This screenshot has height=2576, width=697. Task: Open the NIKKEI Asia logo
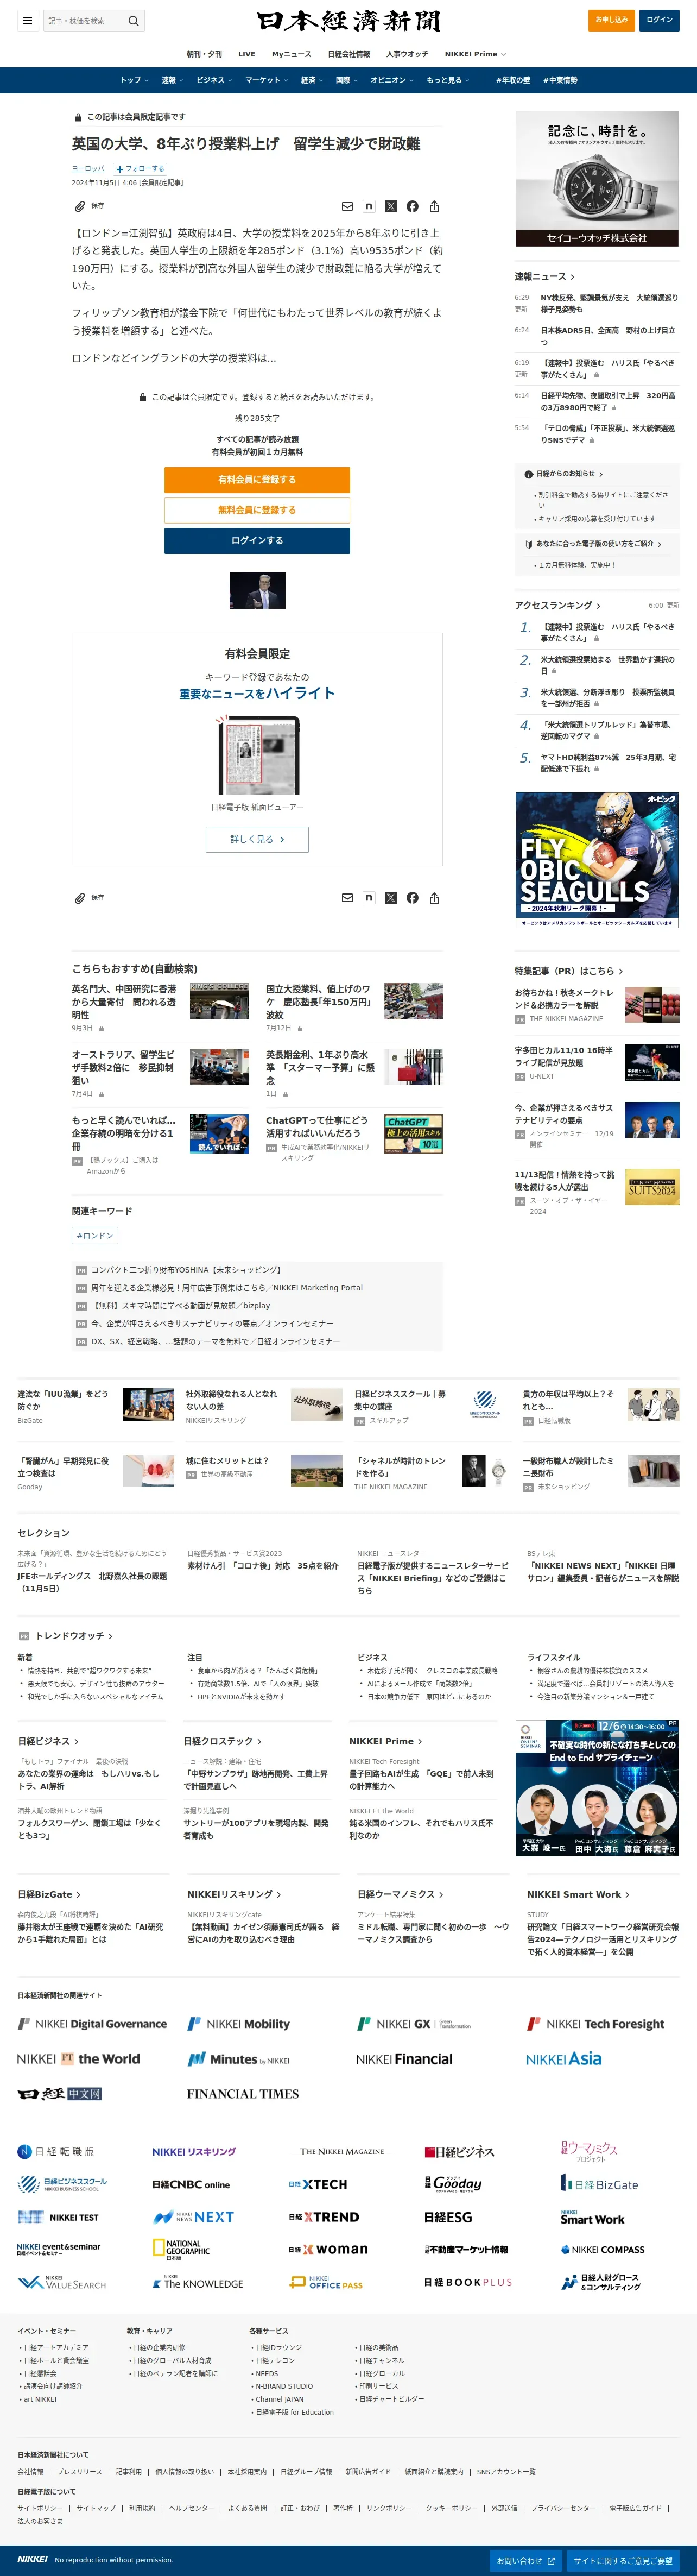click(564, 2059)
